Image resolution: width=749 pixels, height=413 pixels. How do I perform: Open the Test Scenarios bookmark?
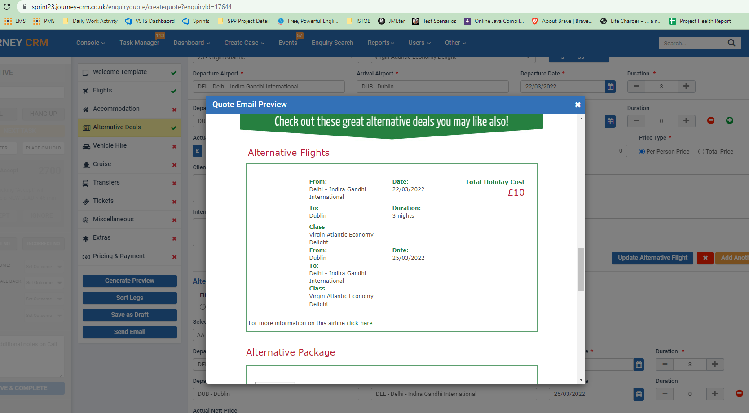click(434, 21)
